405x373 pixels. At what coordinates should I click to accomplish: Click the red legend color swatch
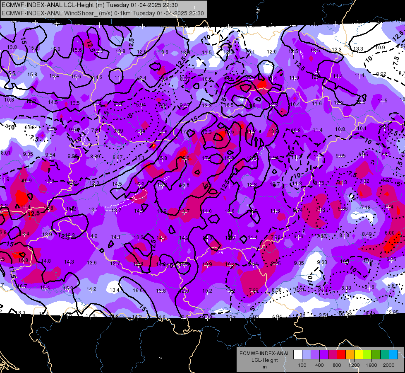tap(341, 355)
